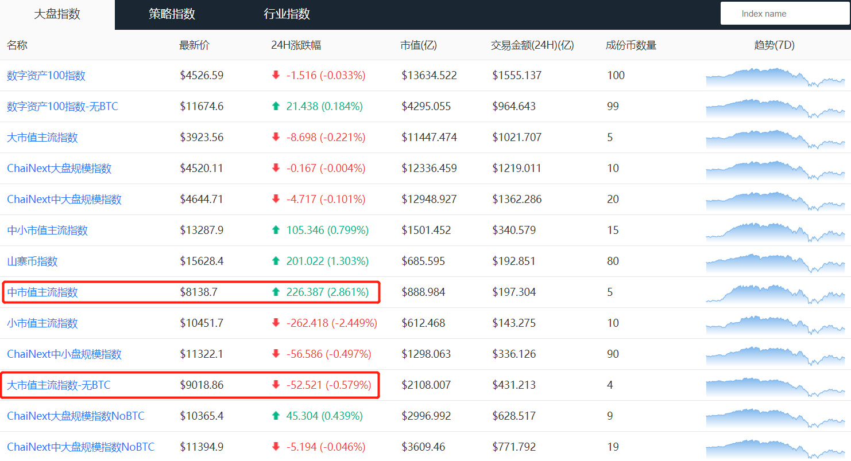Click the red down arrow beside -5.194 (-0.046%)
This screenshot has width=851, height=461.
276,447
